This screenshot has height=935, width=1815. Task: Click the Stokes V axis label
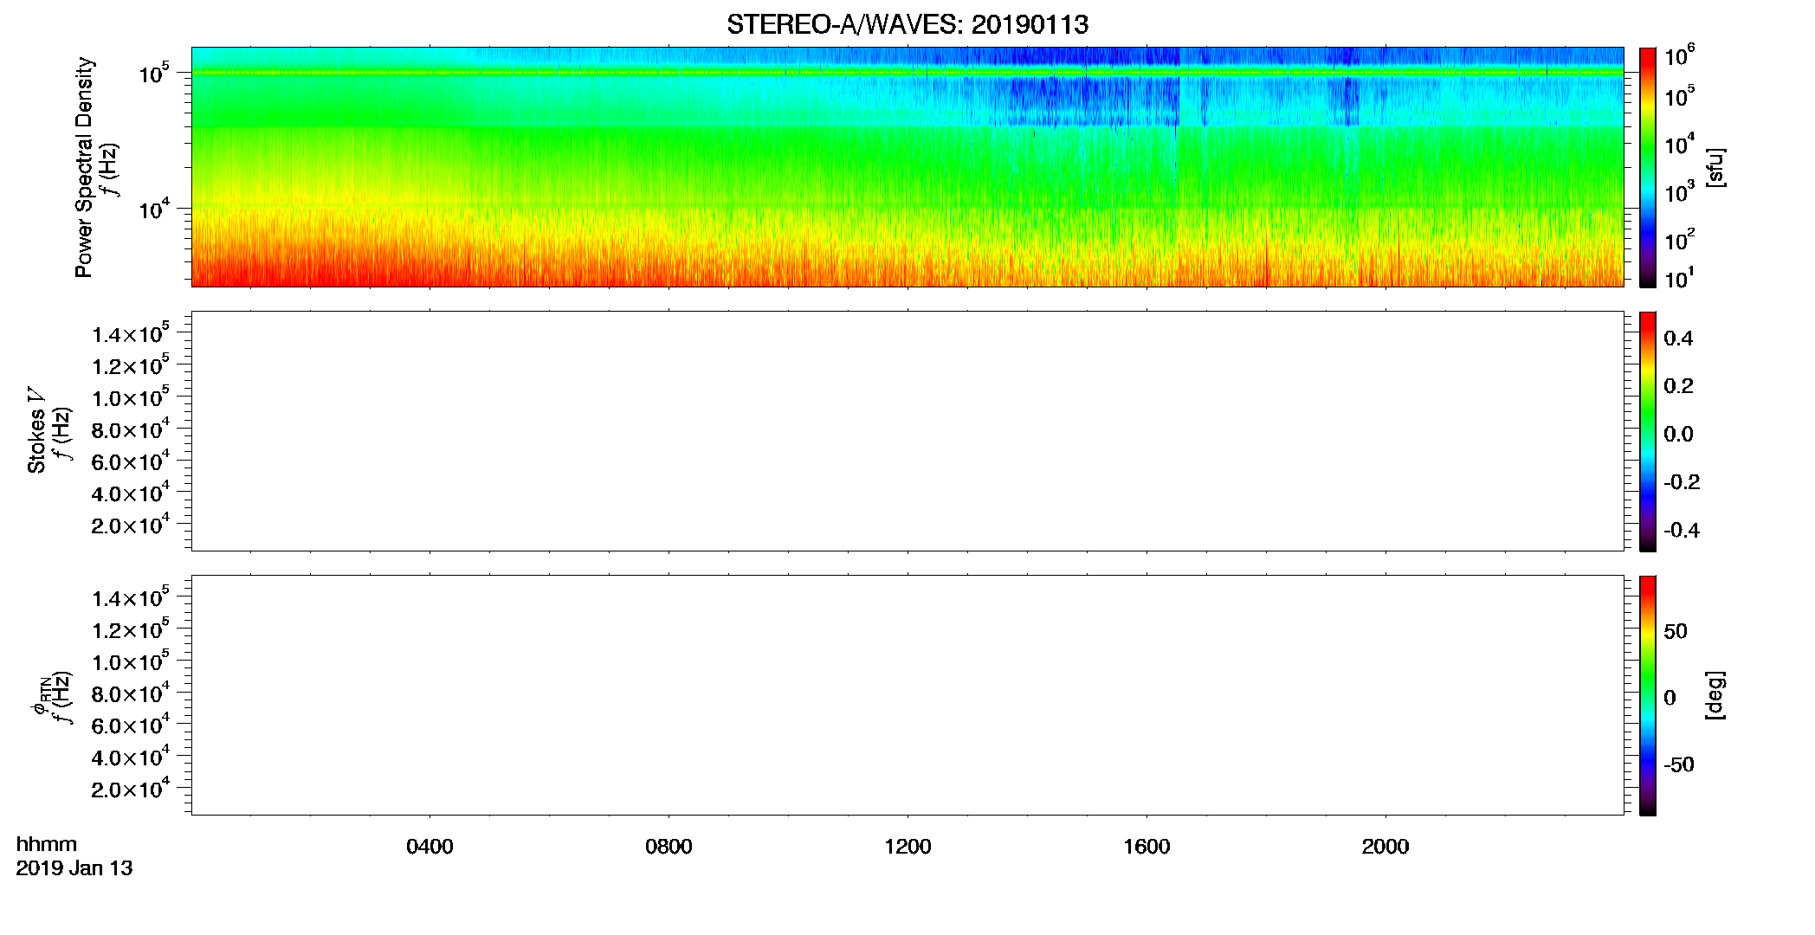(37, 430)
